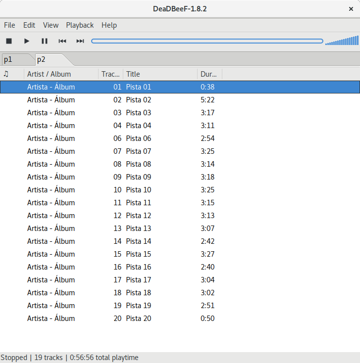
Task: Click the status bar showing 19 tracks
Action: pyautogui.click(x=180, y=358)
